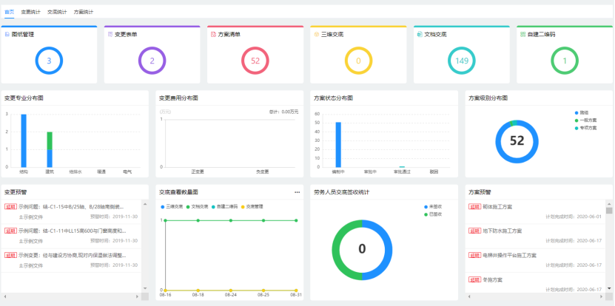Open the 方案统计 tab

tap(84, 13)
